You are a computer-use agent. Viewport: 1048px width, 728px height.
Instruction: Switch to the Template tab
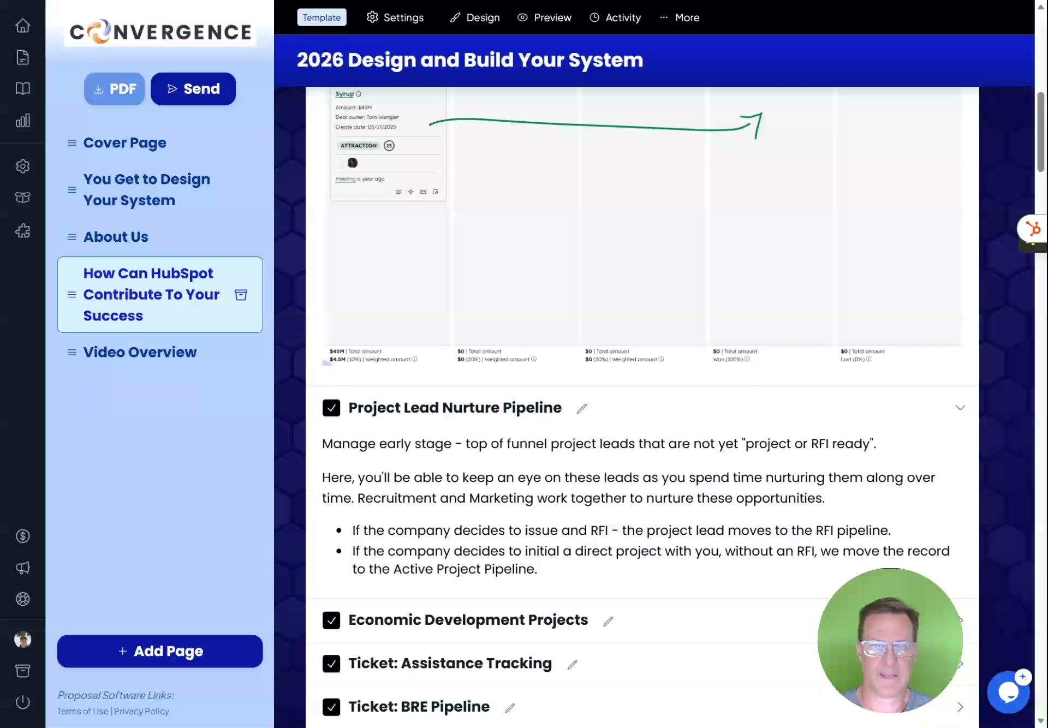click(321, 17)
